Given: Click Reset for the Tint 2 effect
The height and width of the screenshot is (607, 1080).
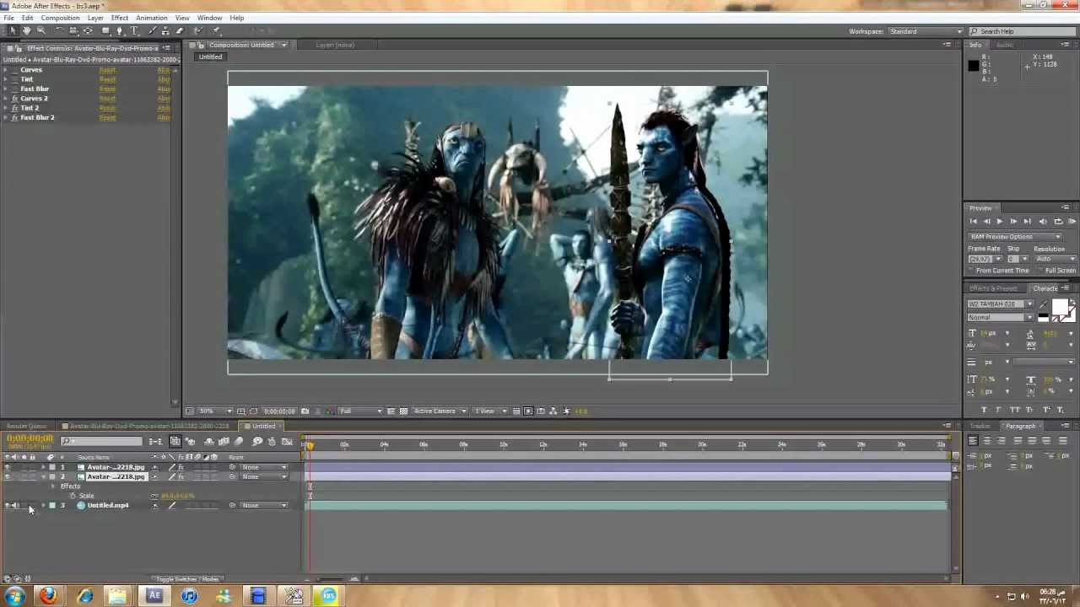Looking at the screenshot, I should [107, 108].
